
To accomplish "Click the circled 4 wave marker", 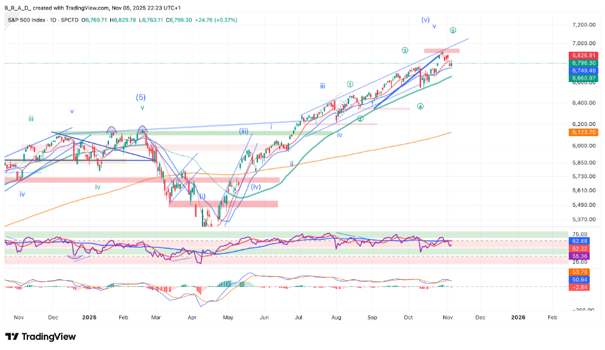I will [x=420, y=107].
